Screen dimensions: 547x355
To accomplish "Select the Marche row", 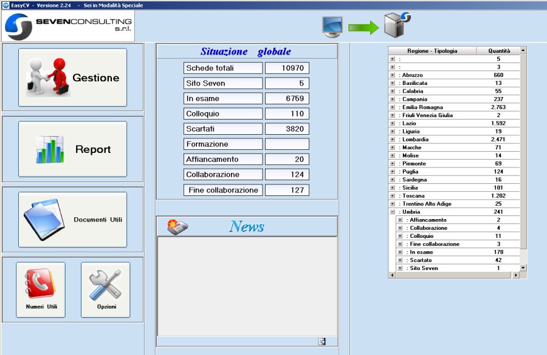I will [454, 147].
